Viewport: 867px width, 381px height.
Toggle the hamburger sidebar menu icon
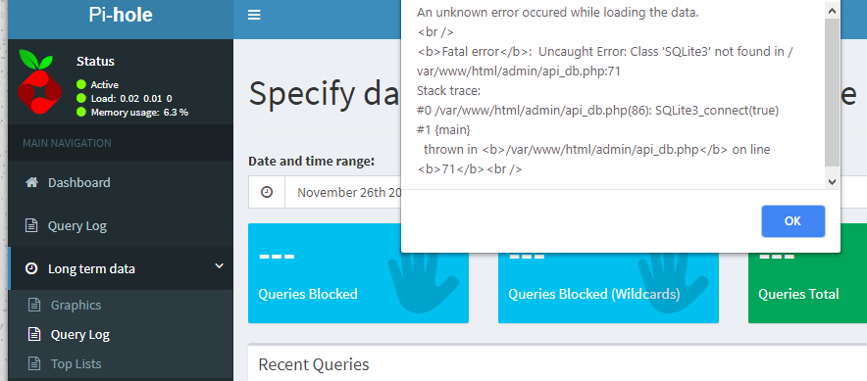point(254,15)
